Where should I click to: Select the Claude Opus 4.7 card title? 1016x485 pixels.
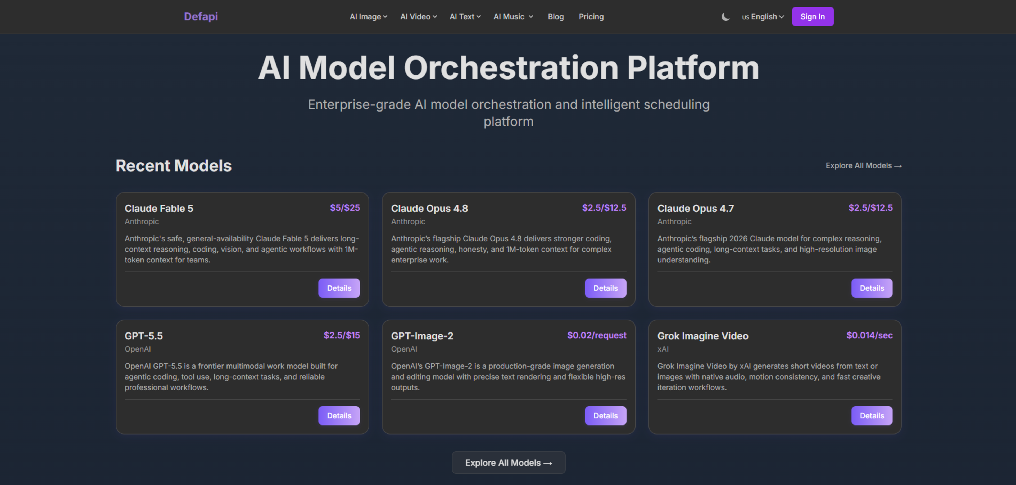[x=695, y=209]
